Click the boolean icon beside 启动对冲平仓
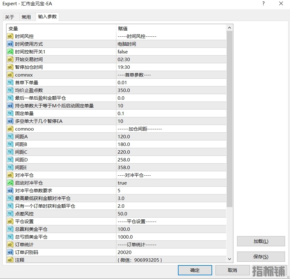This screenshot has width=290, height=279. (10, 183)
